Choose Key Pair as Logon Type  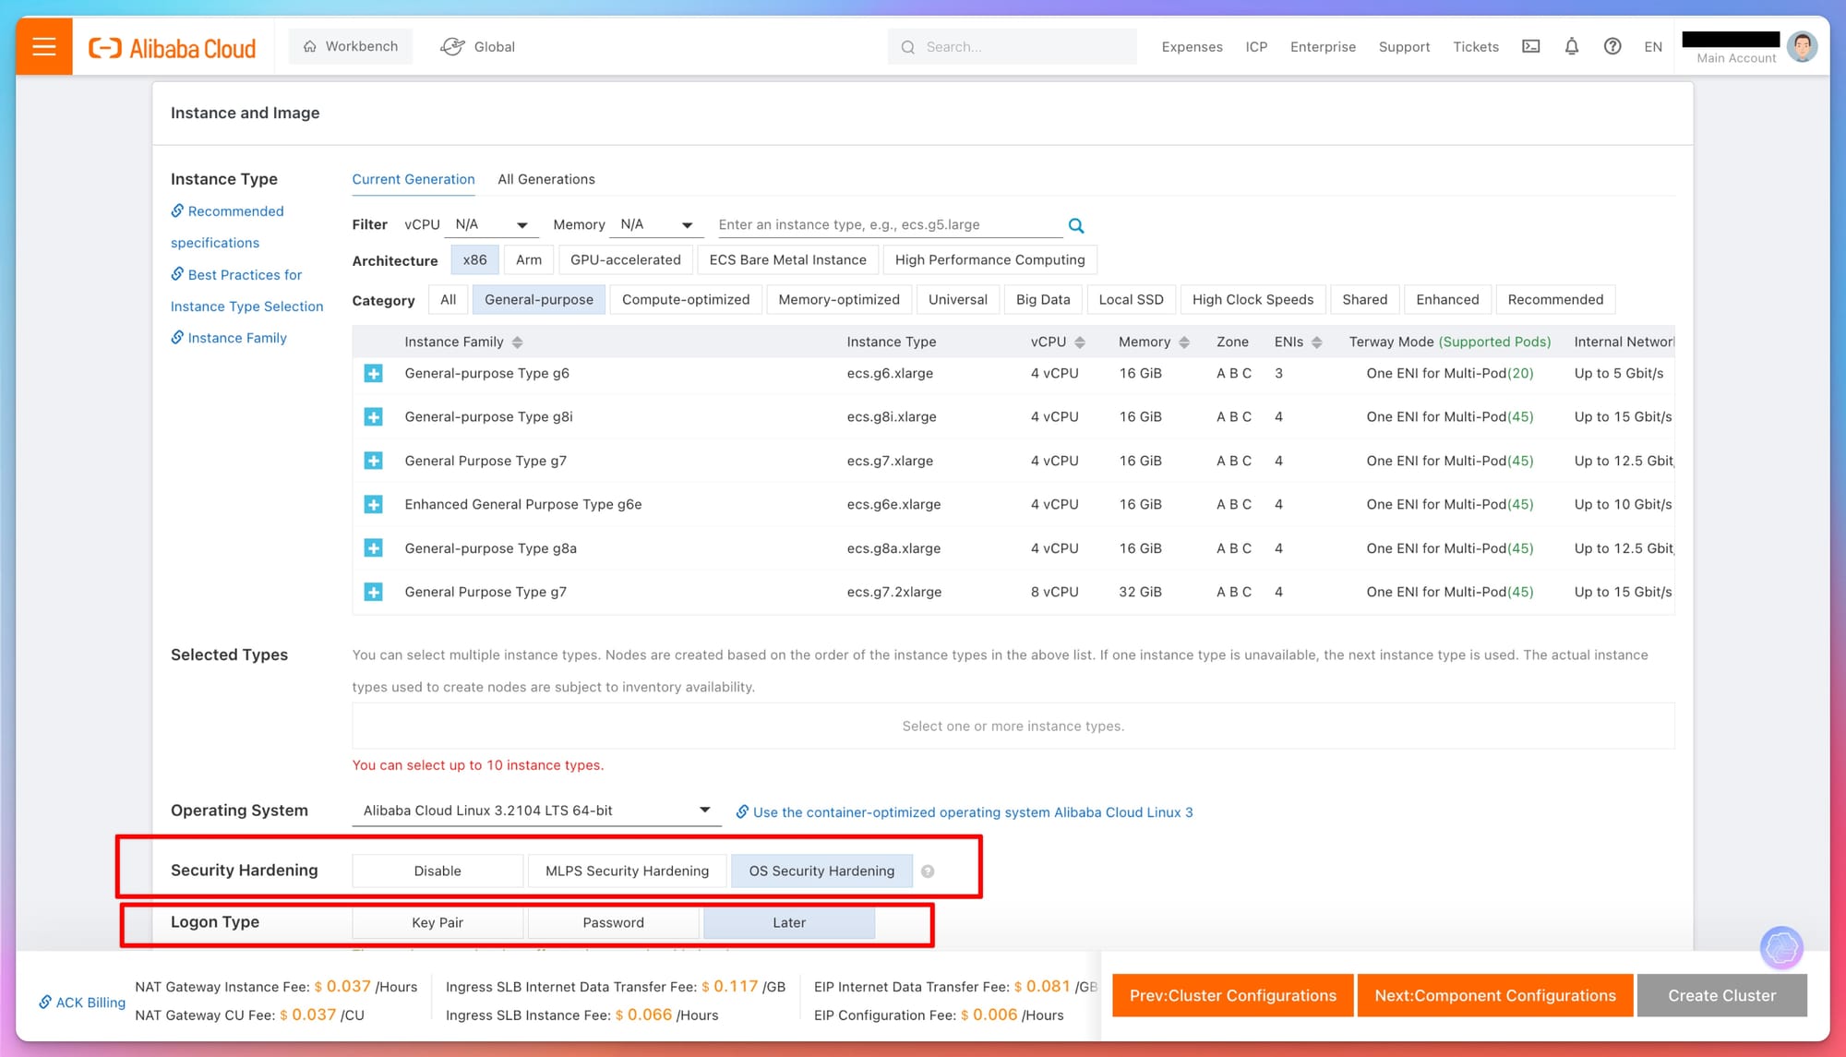point(437,922)
